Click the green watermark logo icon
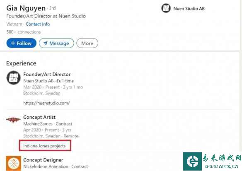The width and height of the screenshot is (242, 171). (x=192, y=161)
